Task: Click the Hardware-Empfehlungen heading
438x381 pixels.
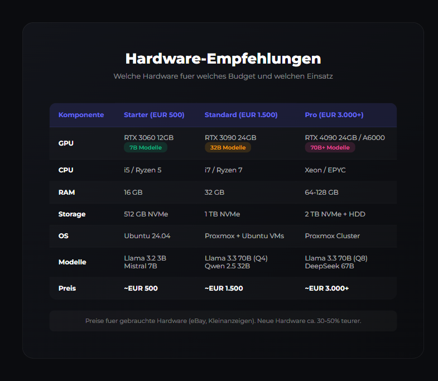Action: pyautogui.click(x=223, y=59)
